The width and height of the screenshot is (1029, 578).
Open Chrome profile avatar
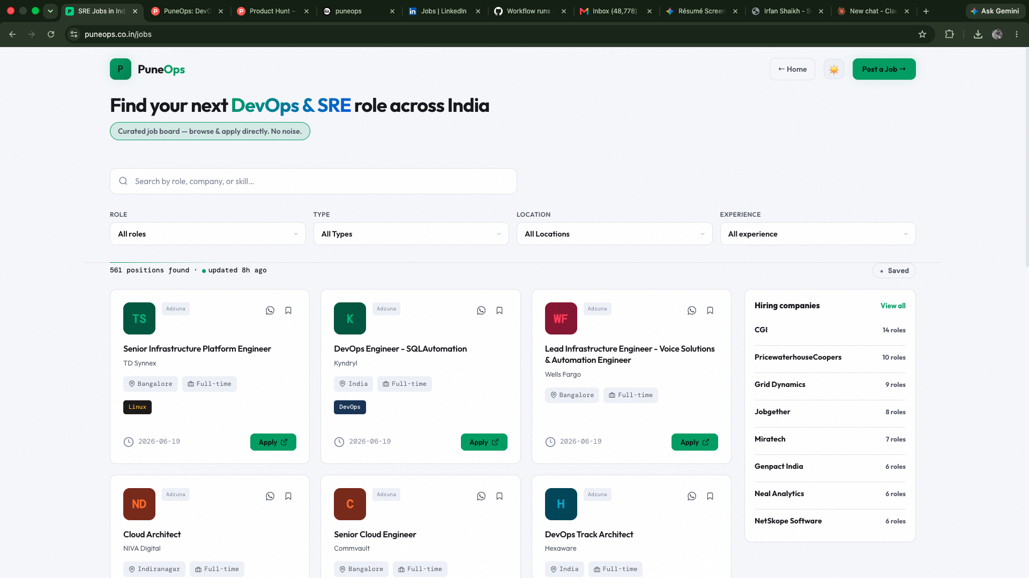tap(997, 34)
